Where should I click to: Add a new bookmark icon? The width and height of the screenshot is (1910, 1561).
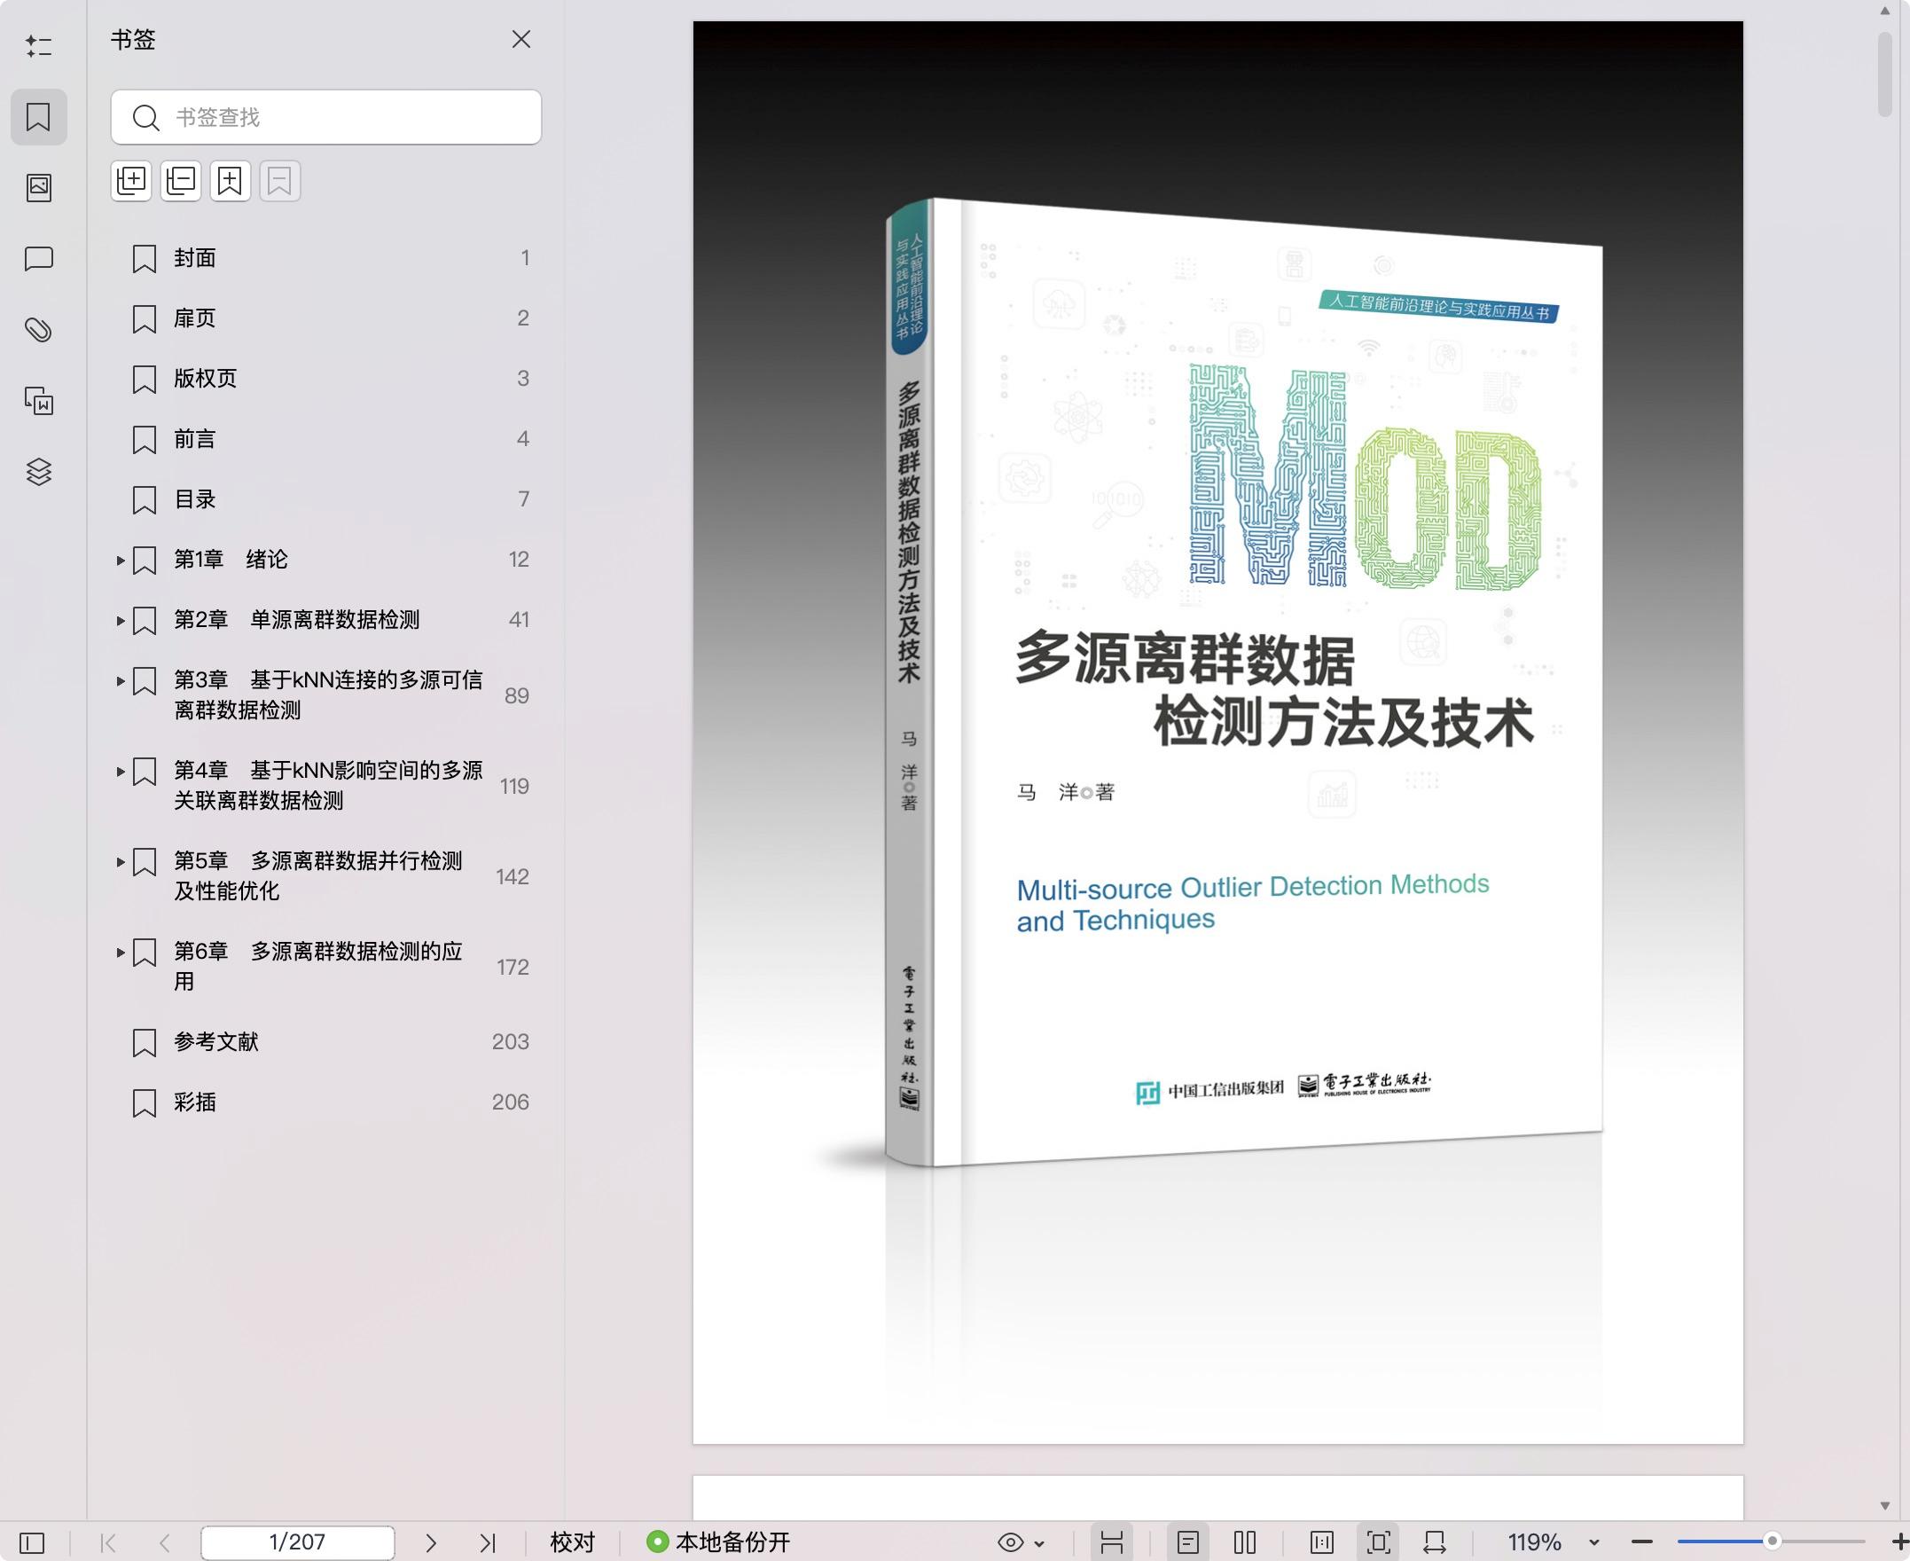[230, 182]
